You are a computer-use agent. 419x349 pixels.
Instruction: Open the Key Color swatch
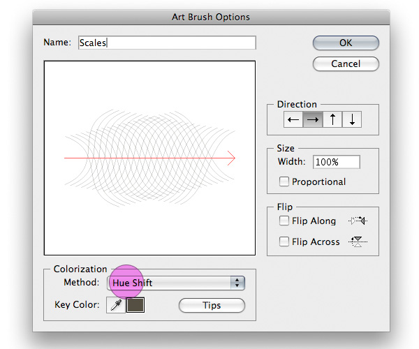(135, 304)
